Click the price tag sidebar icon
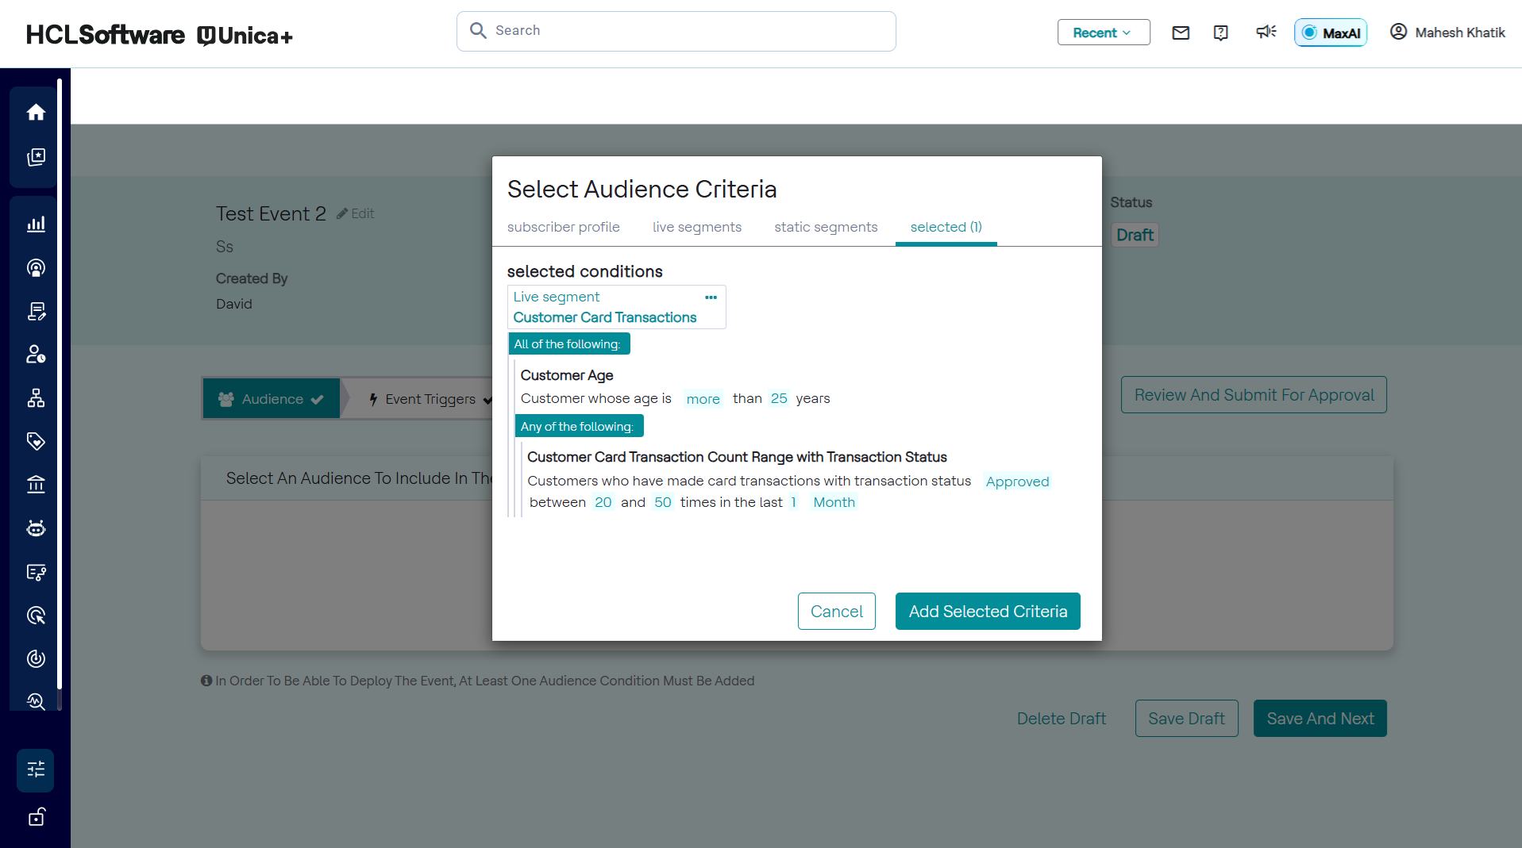 click(x=36, y=441)
